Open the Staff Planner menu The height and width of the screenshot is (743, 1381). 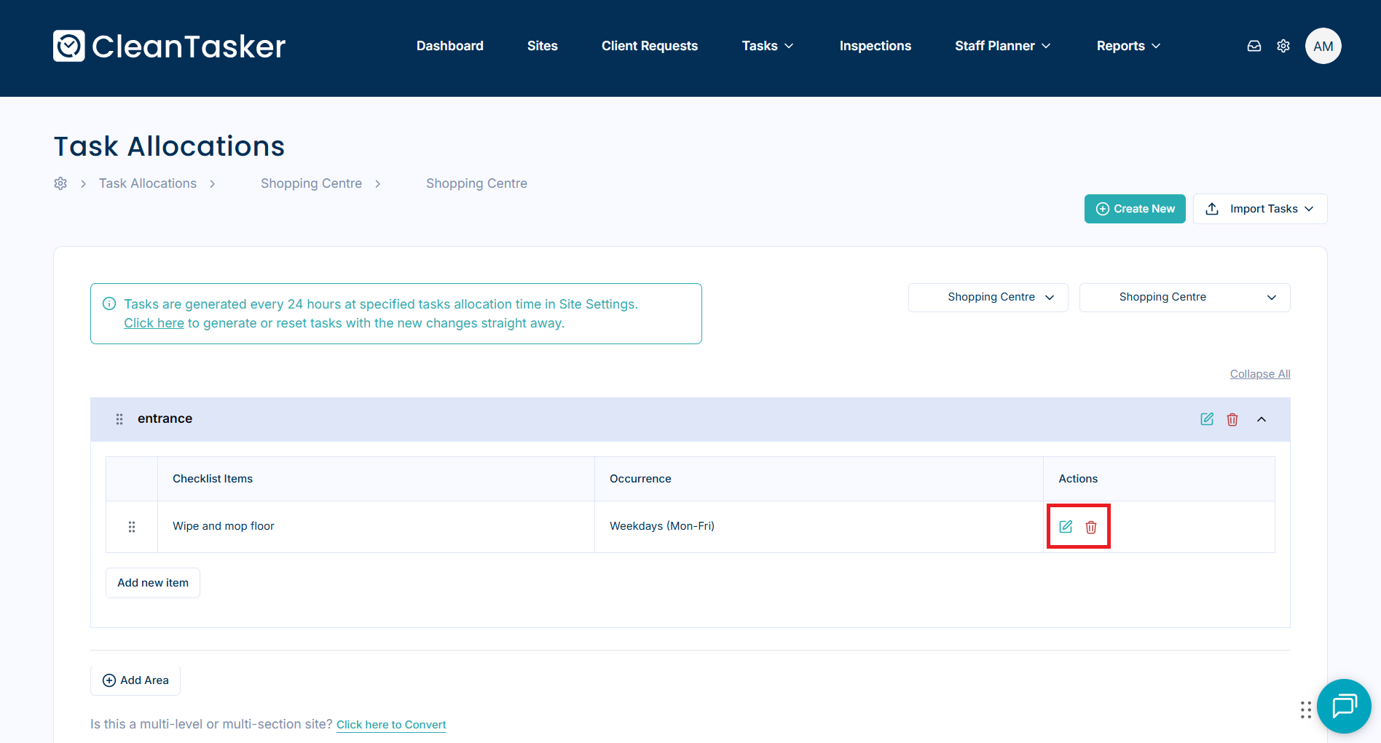[x=1002, y=46]
